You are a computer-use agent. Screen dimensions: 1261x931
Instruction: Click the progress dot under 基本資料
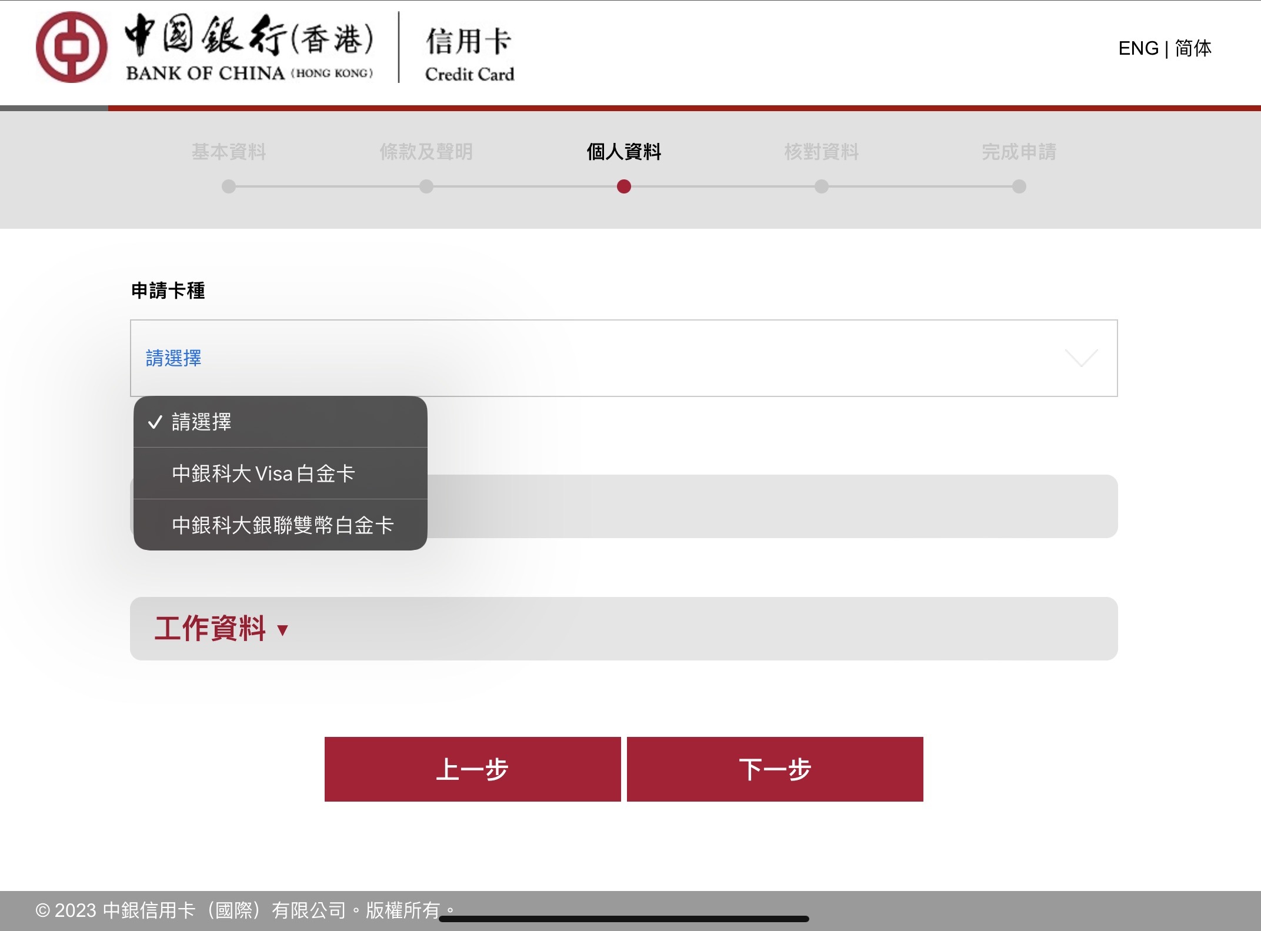229,186
